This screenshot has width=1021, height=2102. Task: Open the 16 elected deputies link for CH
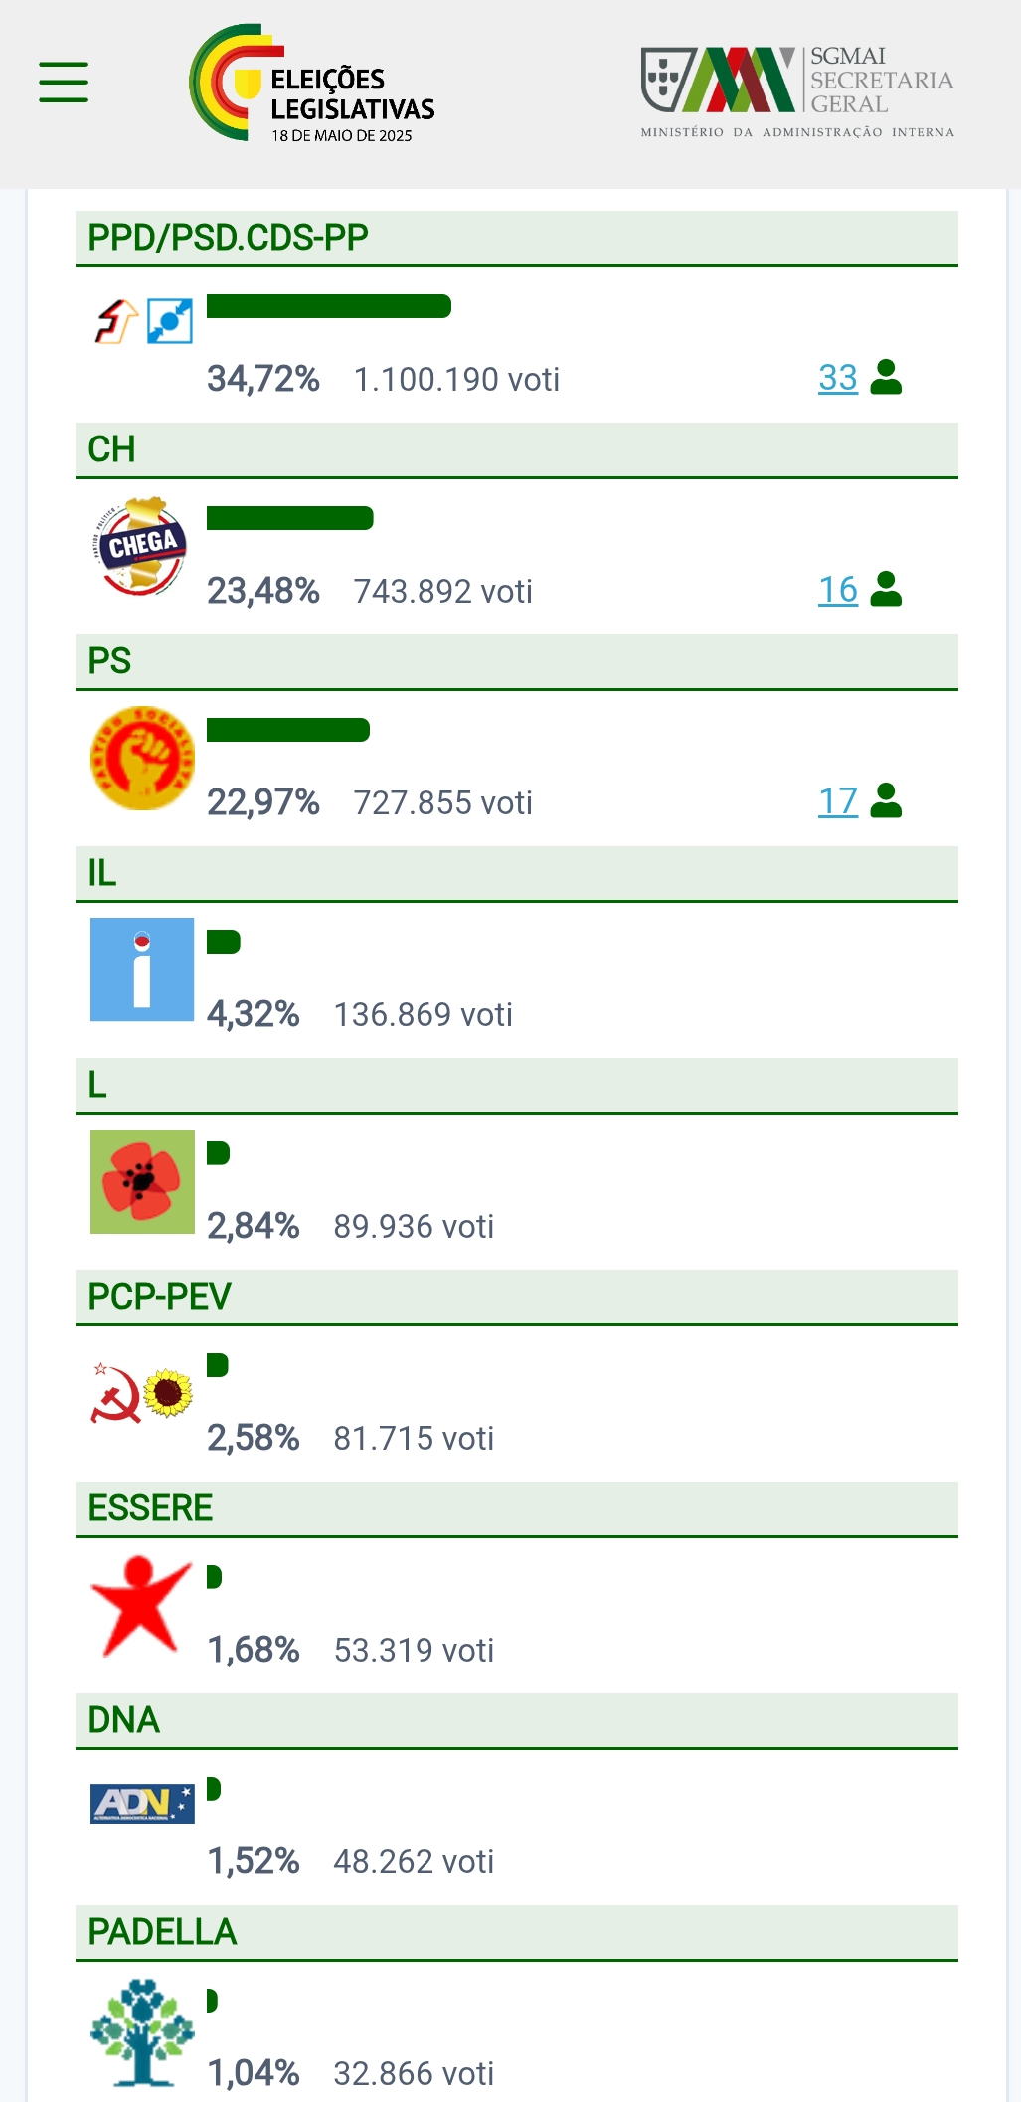click(x=838, y=590)
